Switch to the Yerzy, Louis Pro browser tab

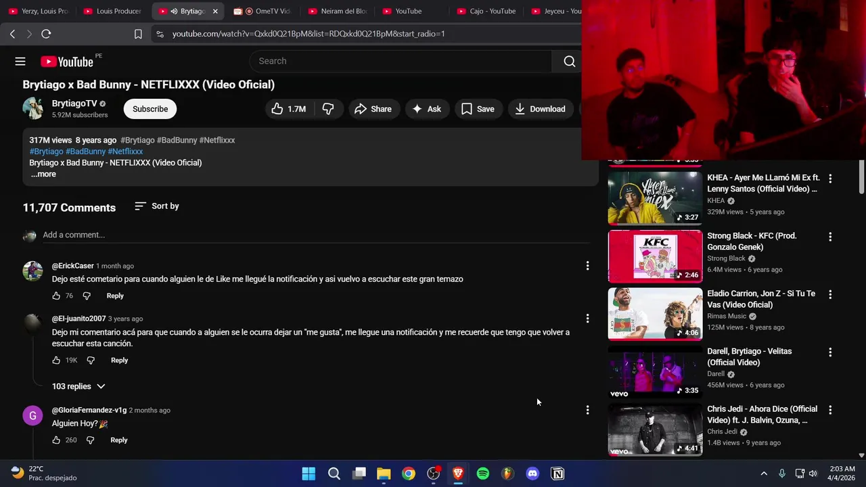39,11
